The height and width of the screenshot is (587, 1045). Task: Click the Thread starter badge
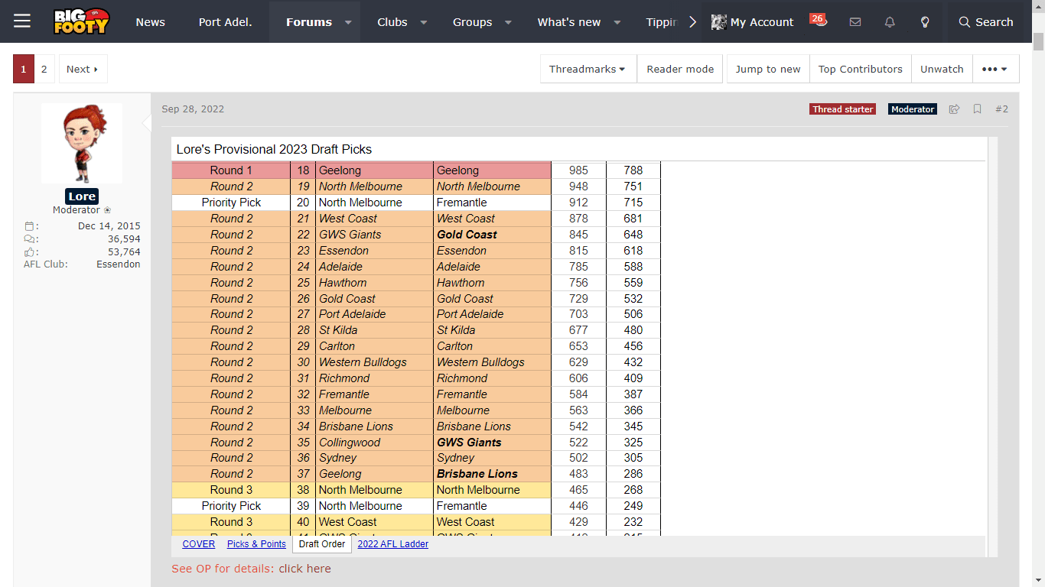pyautogui.click(x=842, y=109)
